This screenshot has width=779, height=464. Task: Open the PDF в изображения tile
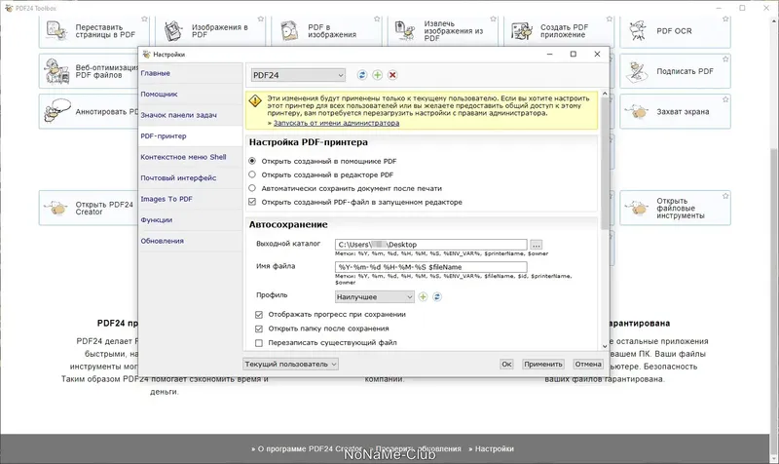click(x=326, y=31)
